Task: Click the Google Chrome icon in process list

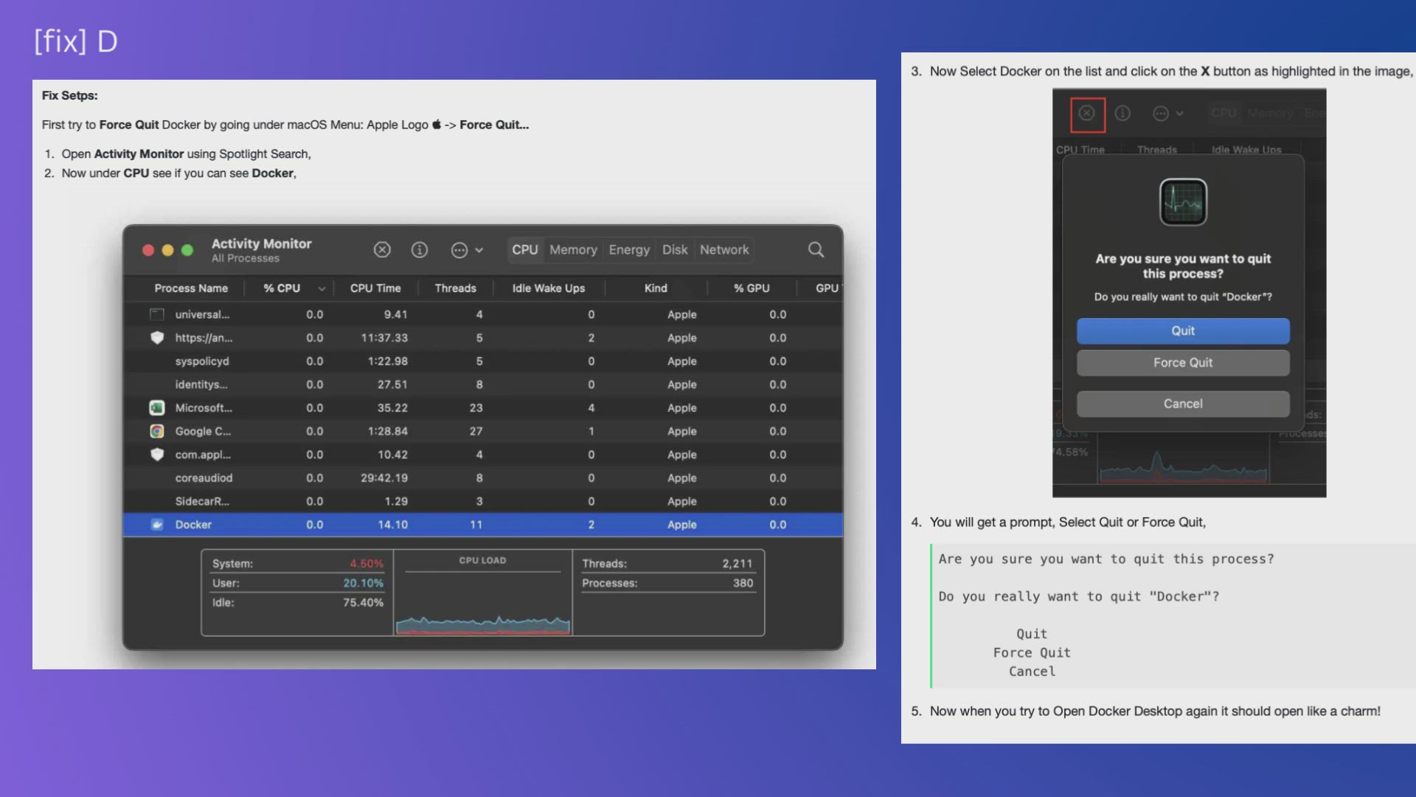Action: click(x=157, y=432)
